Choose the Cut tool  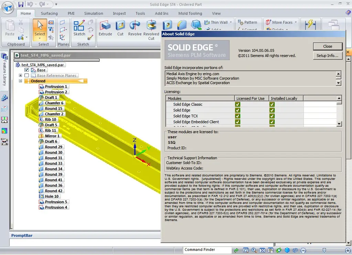coord(120,28)
